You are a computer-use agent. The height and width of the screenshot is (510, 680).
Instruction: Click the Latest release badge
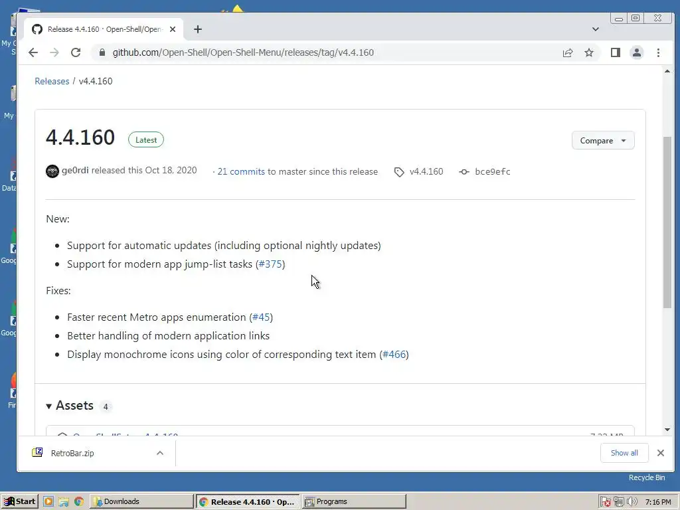click(x=145, y=139)
